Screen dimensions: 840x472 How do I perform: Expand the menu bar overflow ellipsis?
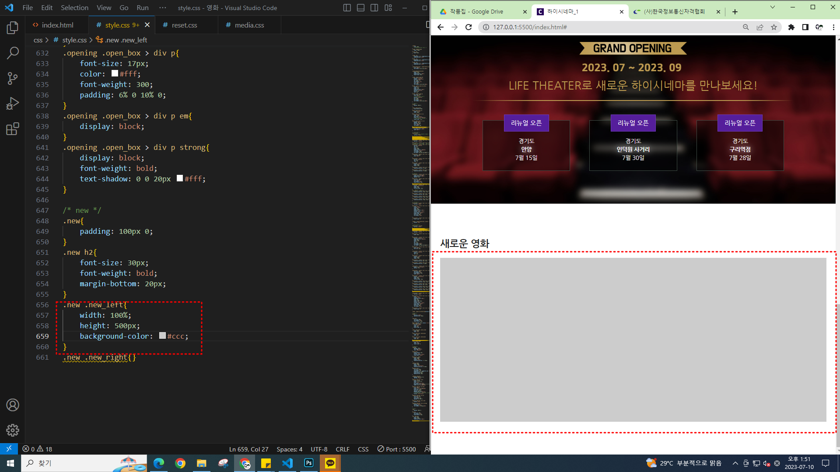click(163, 8)
